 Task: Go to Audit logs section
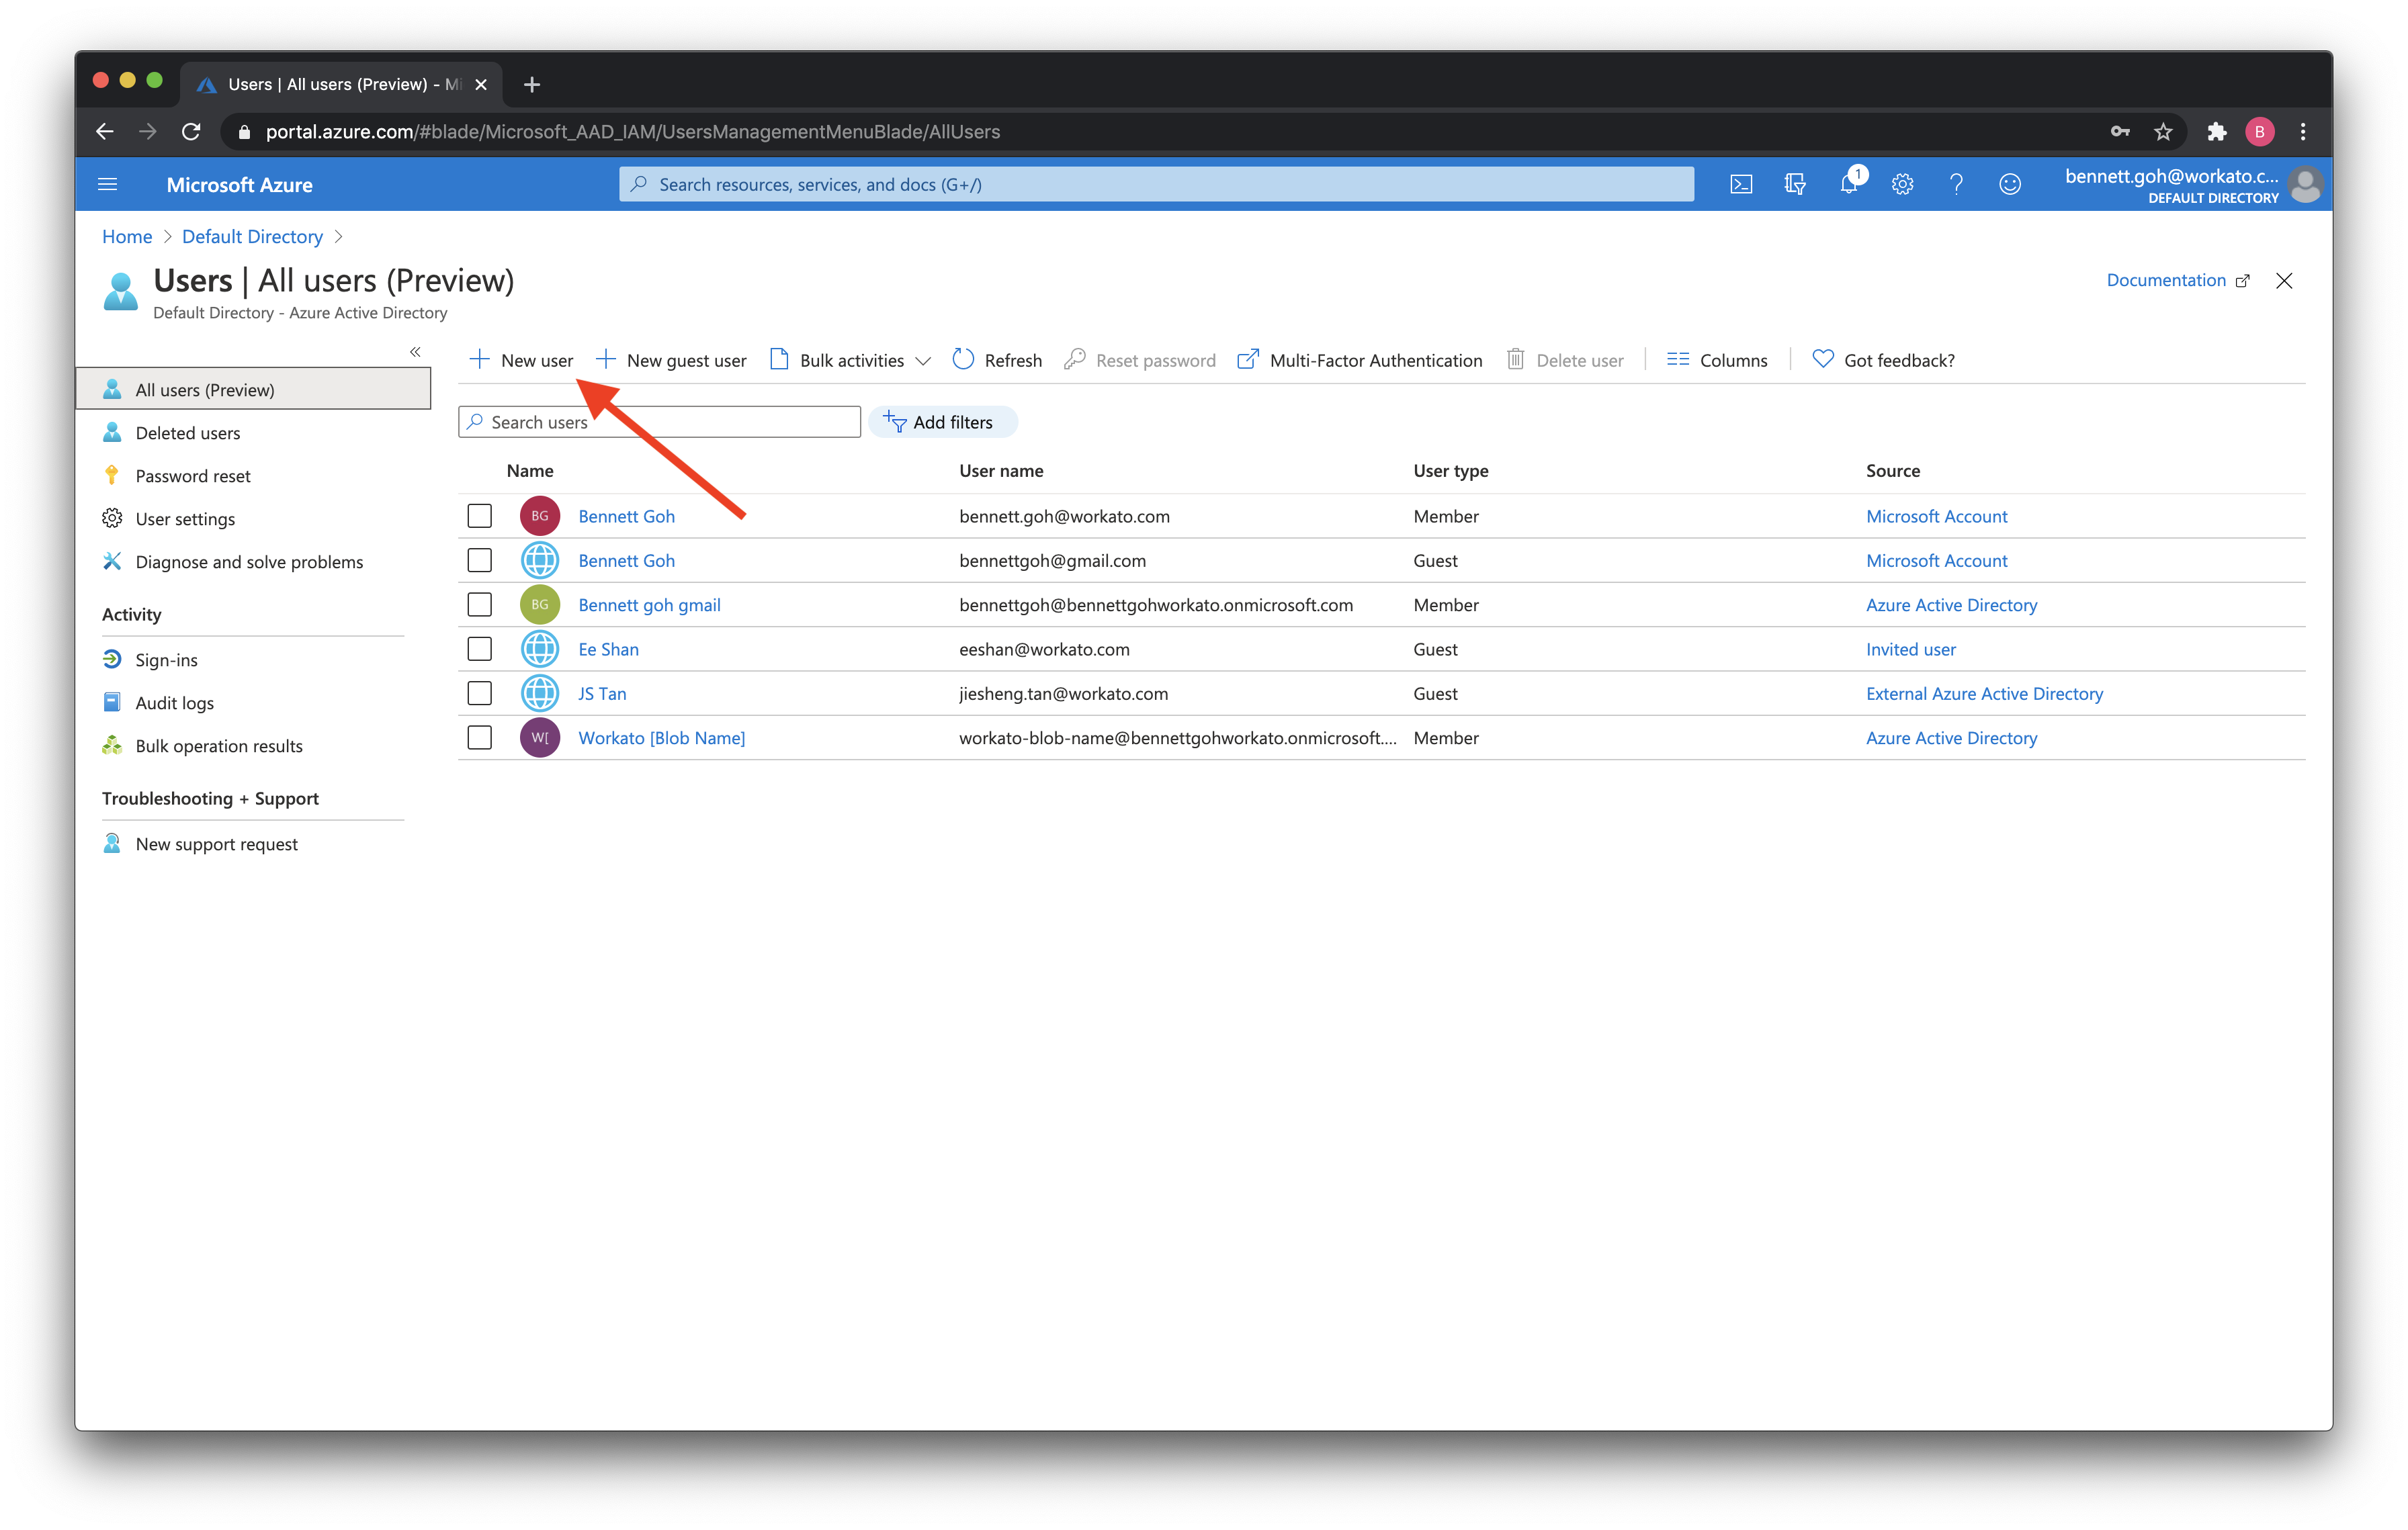pyautogui.click(x=174, y=703)
